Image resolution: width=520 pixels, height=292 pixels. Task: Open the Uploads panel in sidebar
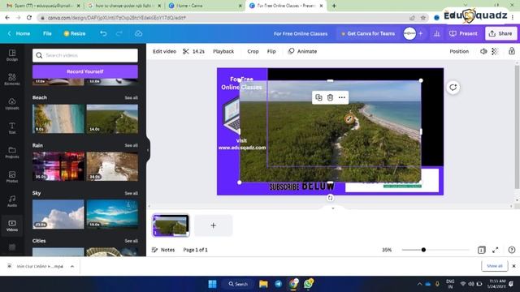12,104
